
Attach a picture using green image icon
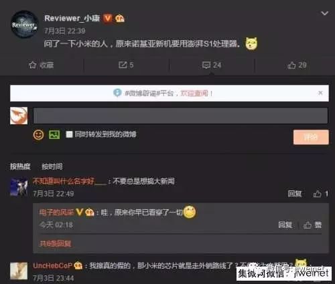coord(54,134)
